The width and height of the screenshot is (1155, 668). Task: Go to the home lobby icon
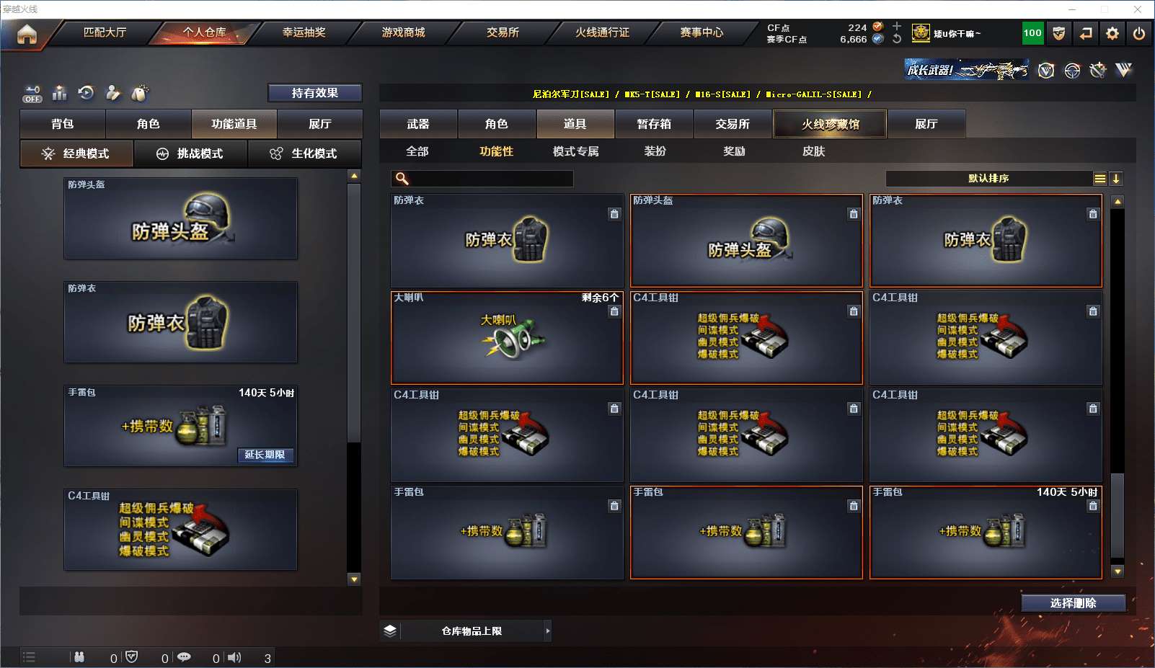pos(27,34)
